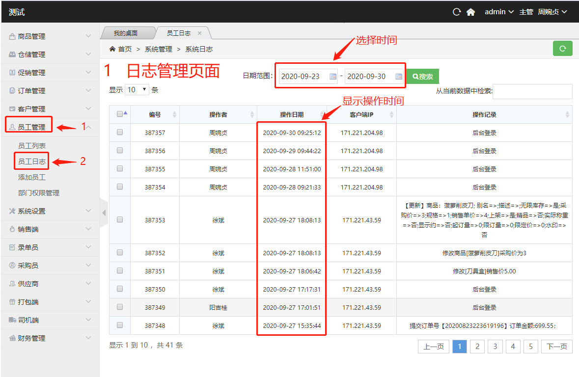The width and height of the screenshot is (579, 377).
Task: Collapse the sidebar using the left arrow handle
Action: [x=104, y=213]
